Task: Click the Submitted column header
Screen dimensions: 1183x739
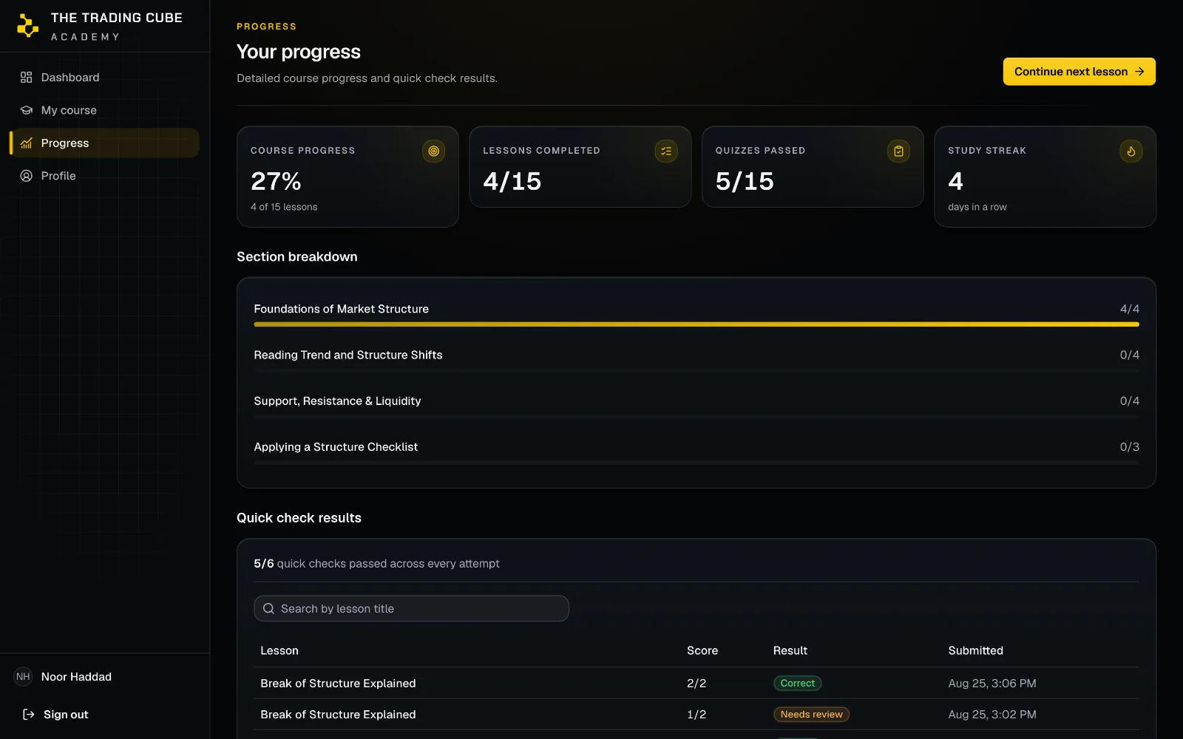Action: [x=975, y=651]
